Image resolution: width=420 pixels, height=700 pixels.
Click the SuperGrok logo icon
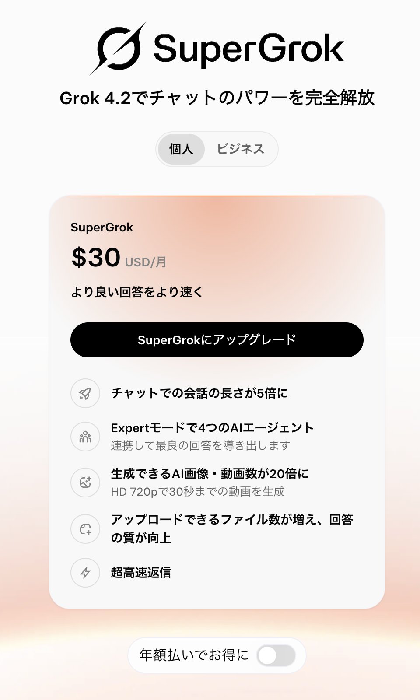coord(118,49)
